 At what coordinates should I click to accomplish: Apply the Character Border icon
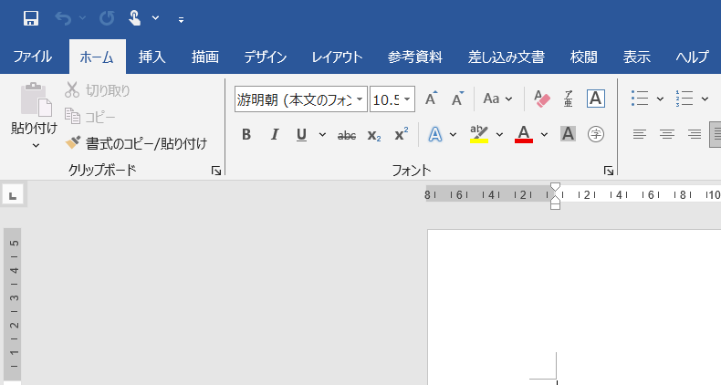(595, 99)
